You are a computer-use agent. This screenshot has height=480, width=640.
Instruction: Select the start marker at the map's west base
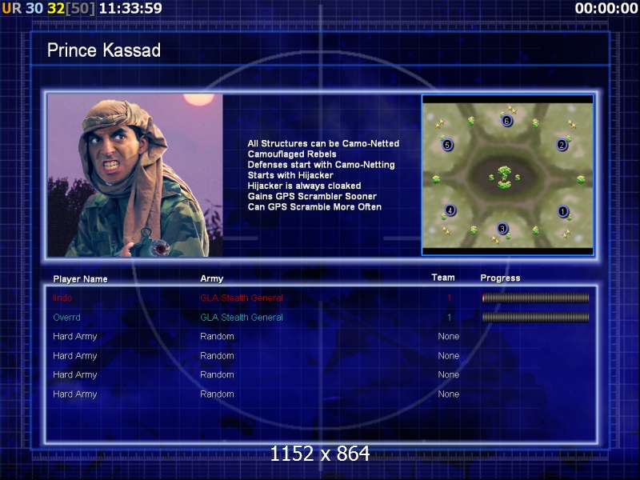(447, 145)
